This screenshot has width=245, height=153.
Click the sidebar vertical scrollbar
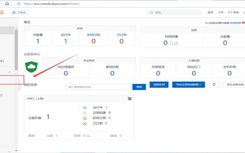16,50
